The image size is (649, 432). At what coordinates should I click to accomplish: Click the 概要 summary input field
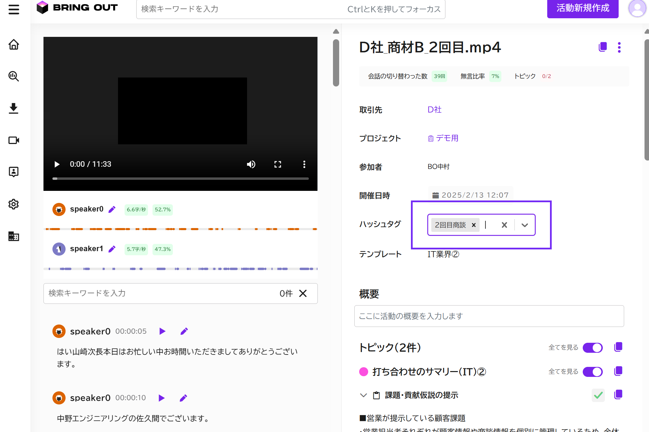coord(489,316)
